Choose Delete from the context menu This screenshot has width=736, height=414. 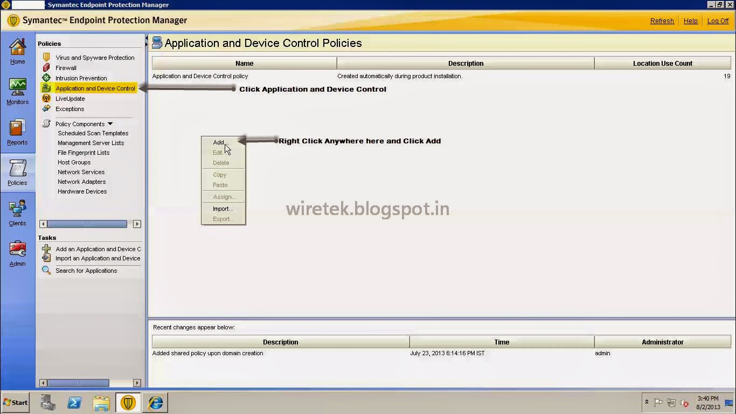(224, 163)
